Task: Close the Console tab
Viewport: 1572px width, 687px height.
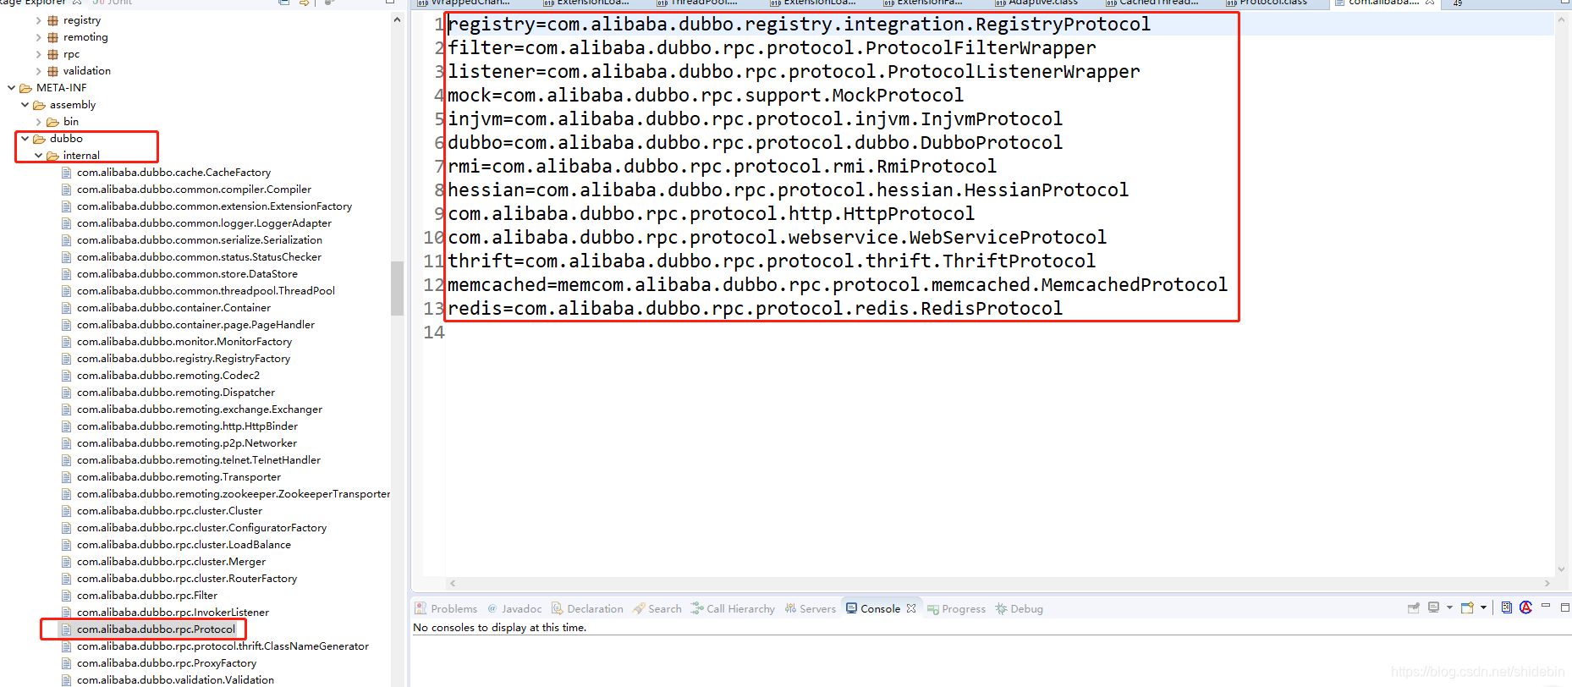Action: pyautogui.click(x=911, y=608)
